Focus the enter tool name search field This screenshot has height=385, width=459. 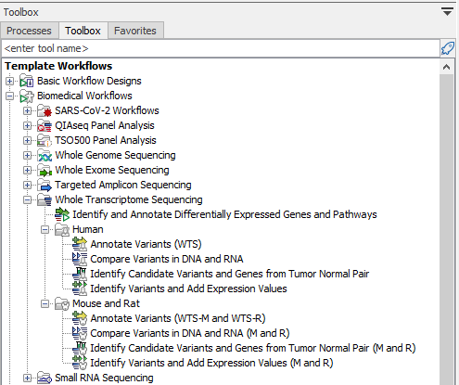pos(221,48)
